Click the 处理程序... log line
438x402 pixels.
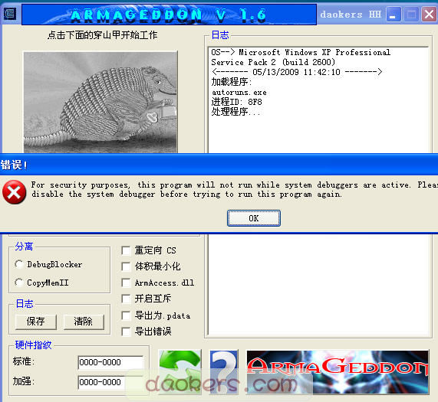[235, 112]
